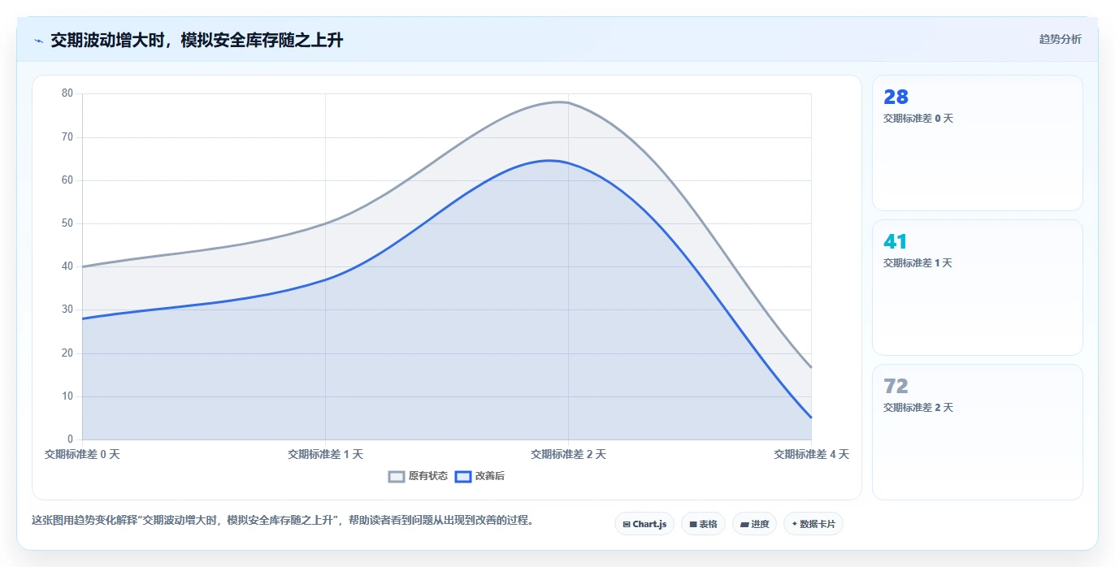The image size is (1115, 567).
Task: Select the 表格 tag chip
Action: click(x=703, y=524)
